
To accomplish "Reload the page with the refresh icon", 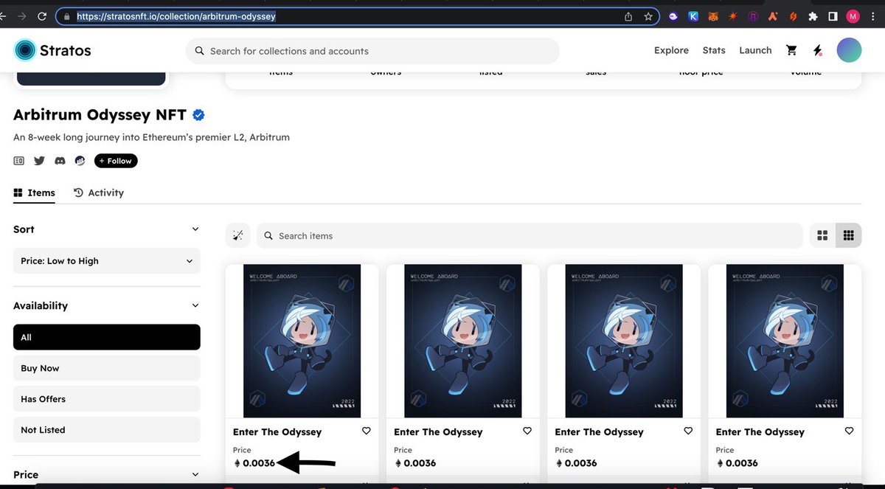I will (42, 15).
